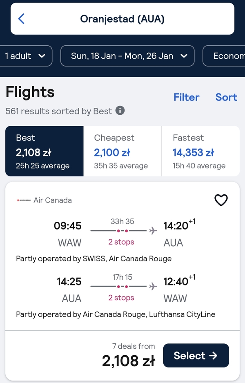Open the Sort options
Image resolution: width=245 pixels, height=383 pixels.
[226, 97]
